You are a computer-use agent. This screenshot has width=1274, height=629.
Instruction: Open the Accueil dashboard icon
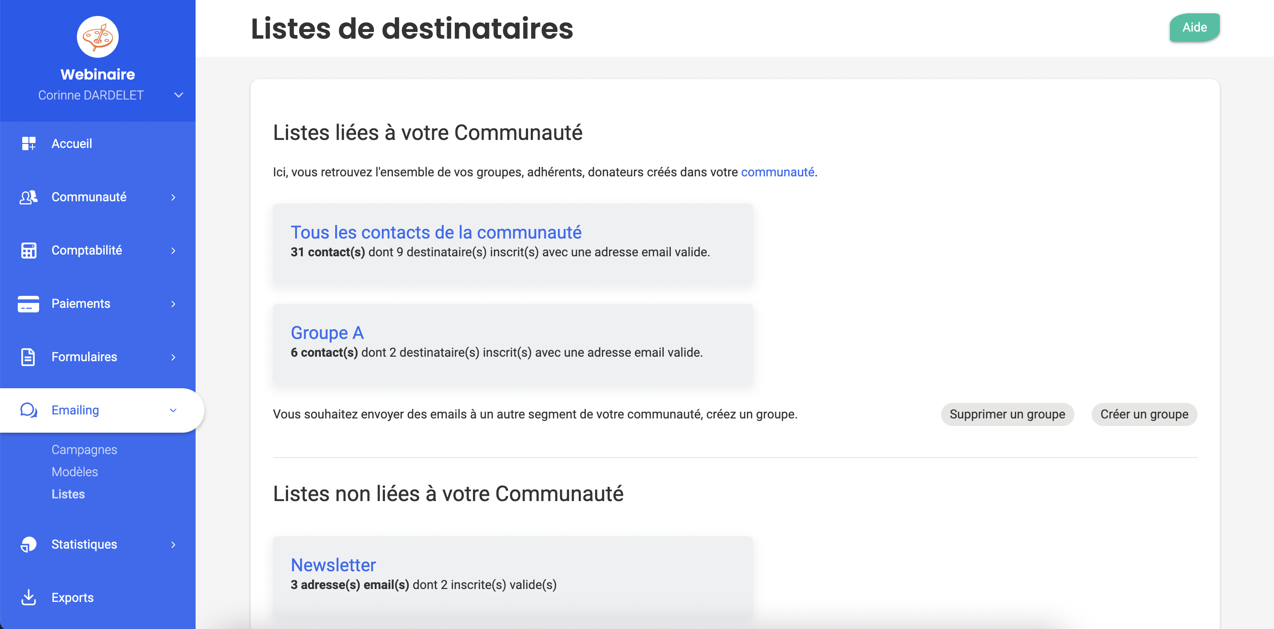pos(28,143)
